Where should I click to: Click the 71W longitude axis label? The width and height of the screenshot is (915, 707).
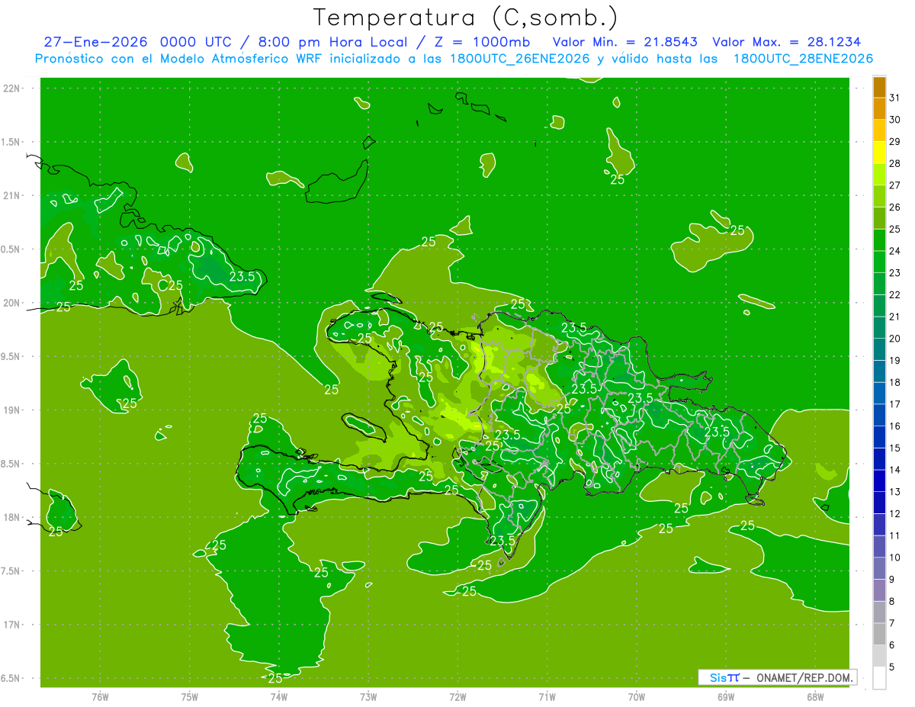(x=547, y=697)
